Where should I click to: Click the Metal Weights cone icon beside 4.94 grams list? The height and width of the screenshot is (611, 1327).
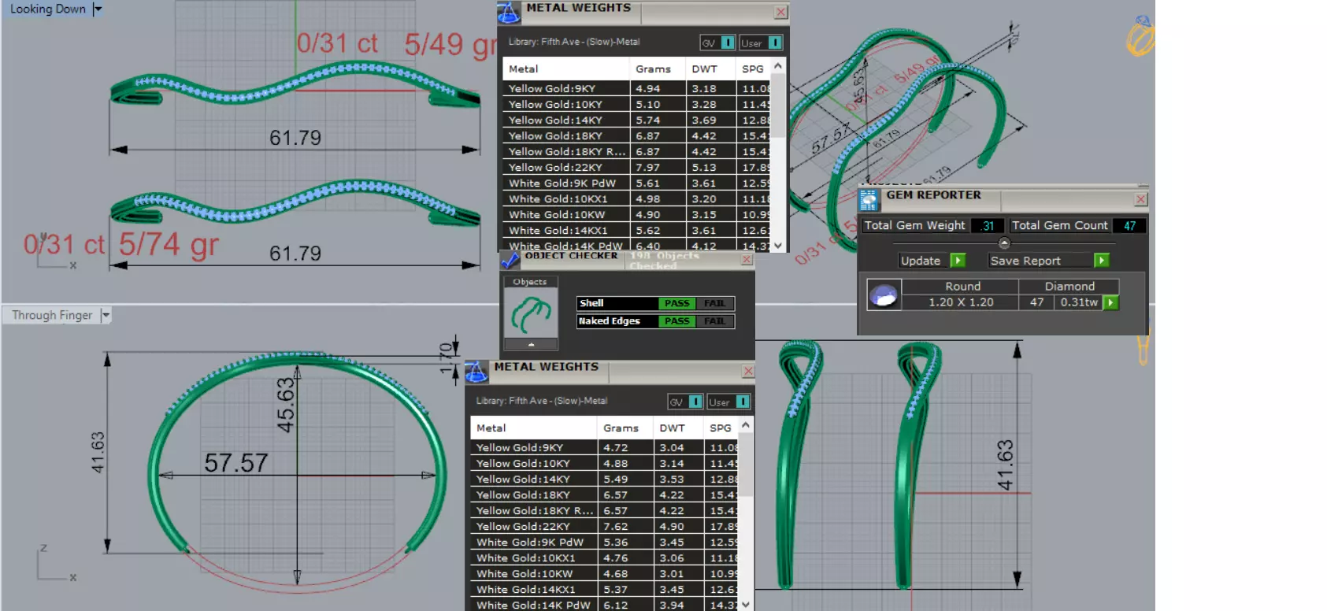pyautogui.click(x=509, y=12)
